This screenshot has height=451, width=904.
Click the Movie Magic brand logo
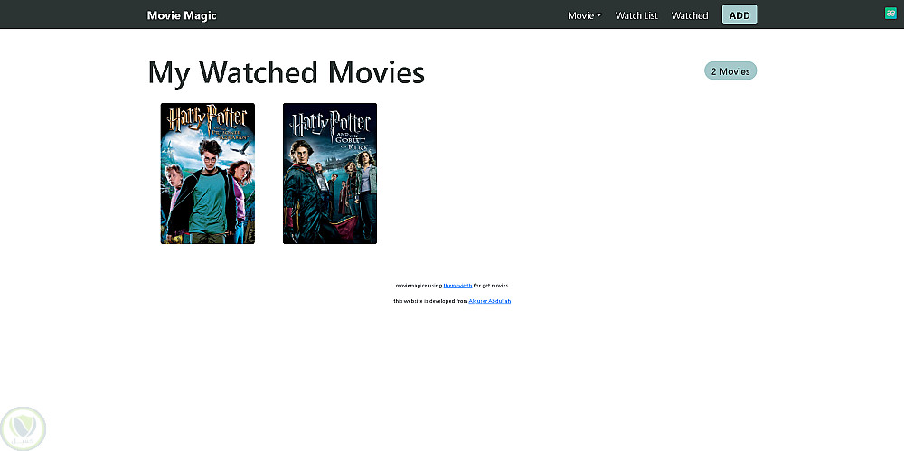pos(182,15)
